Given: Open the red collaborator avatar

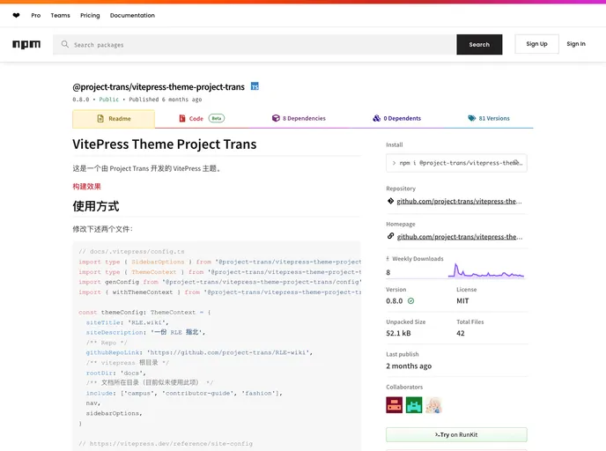Looking at the screenshot, I should 395,405.
